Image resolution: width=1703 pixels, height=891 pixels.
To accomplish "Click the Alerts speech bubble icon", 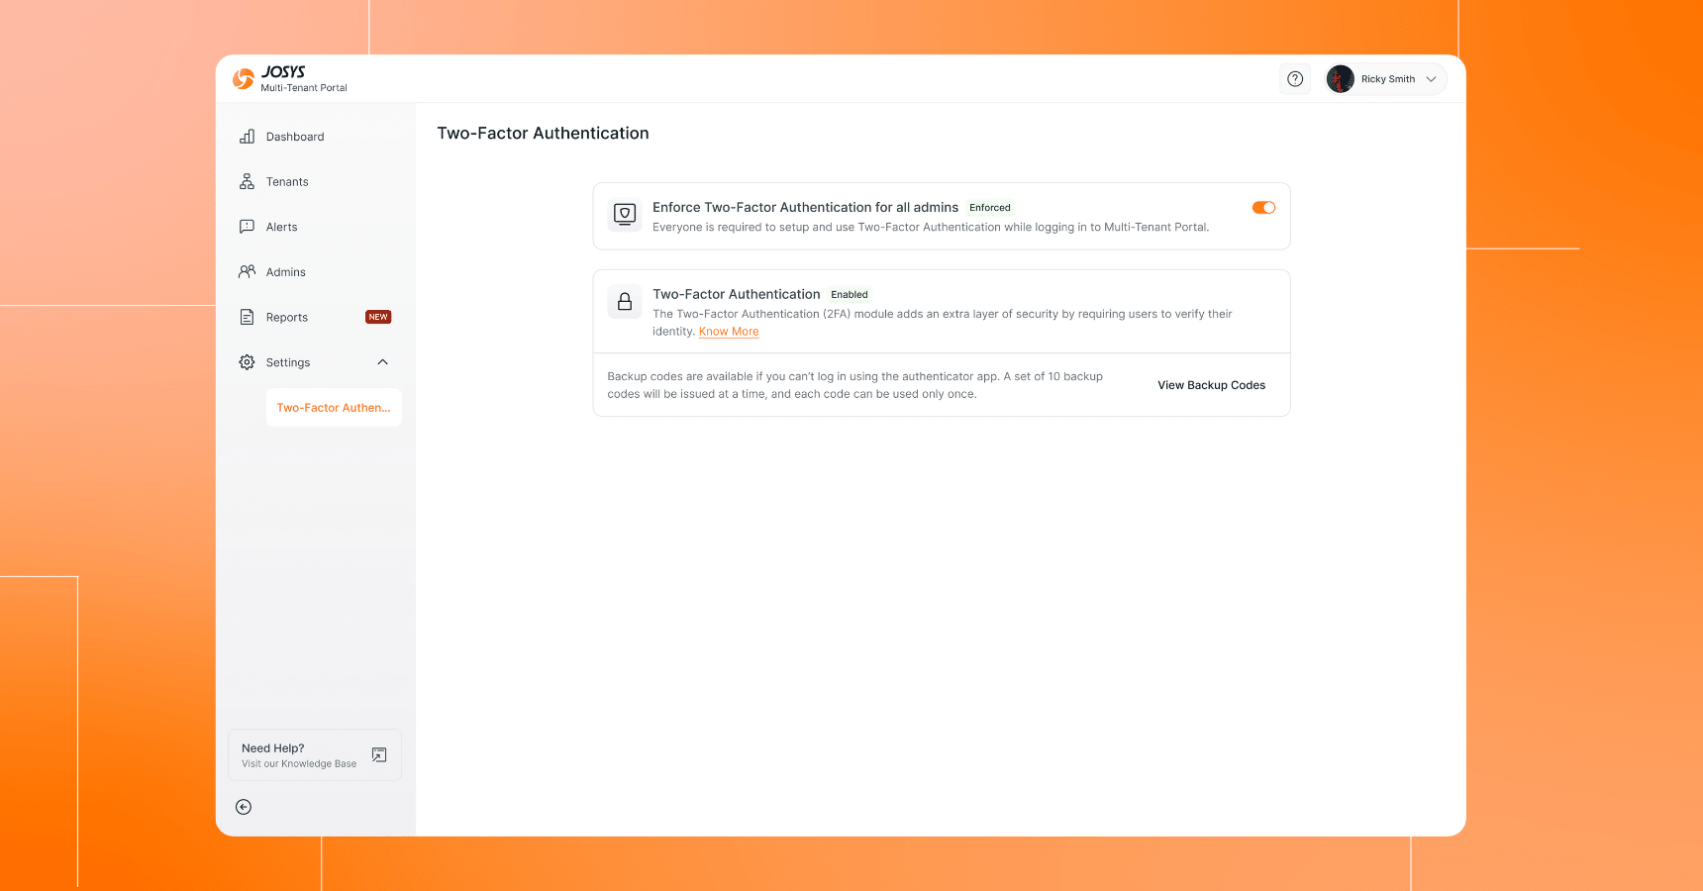I will (x=247, y=227).
